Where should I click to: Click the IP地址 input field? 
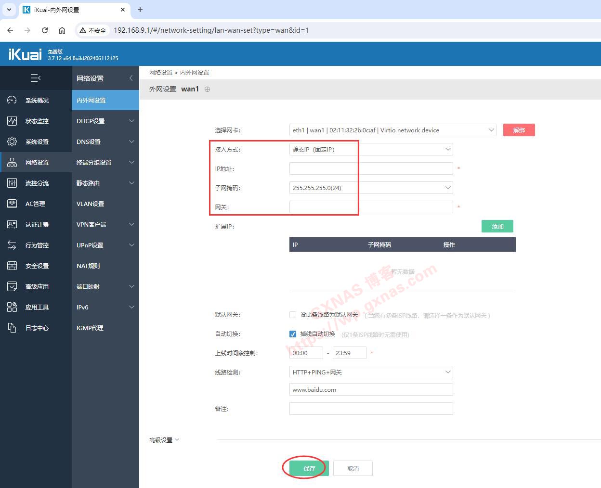(x=371, y=168)
